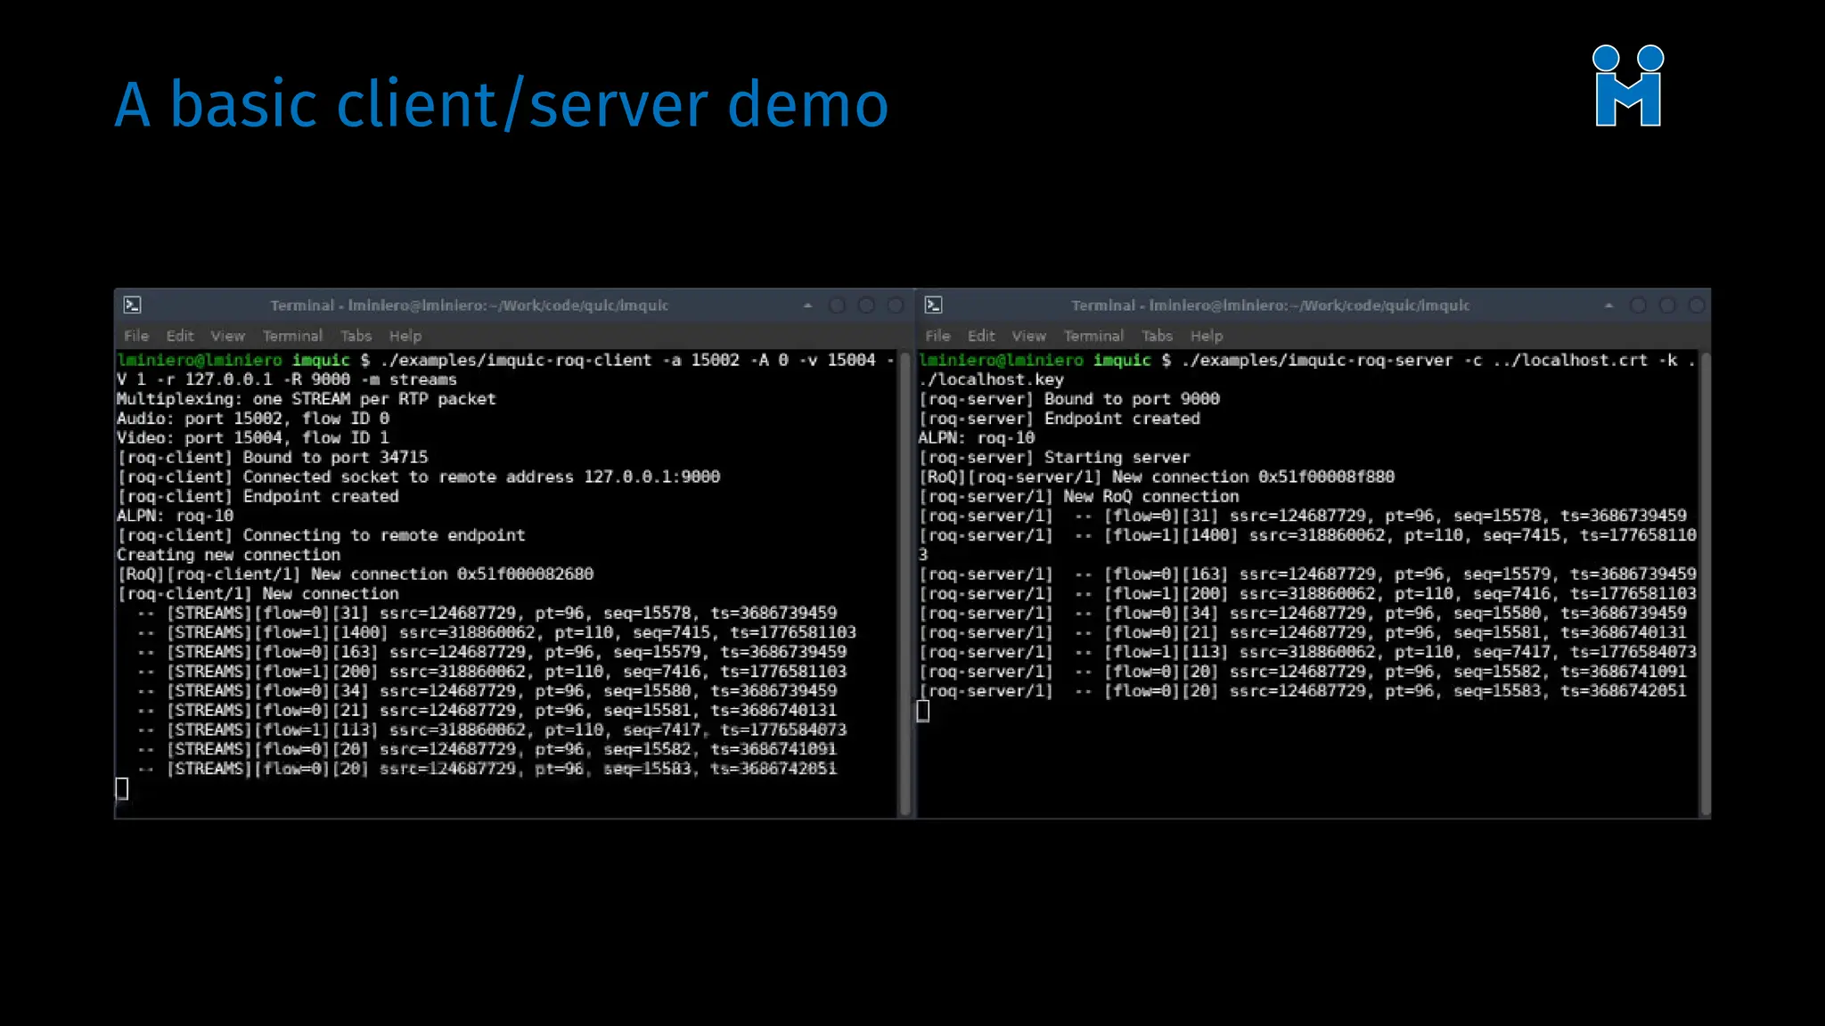Open the Terminal menu in the left terminal
The height and width of the screenshot is (1026, 1825).
click(292, 336)
